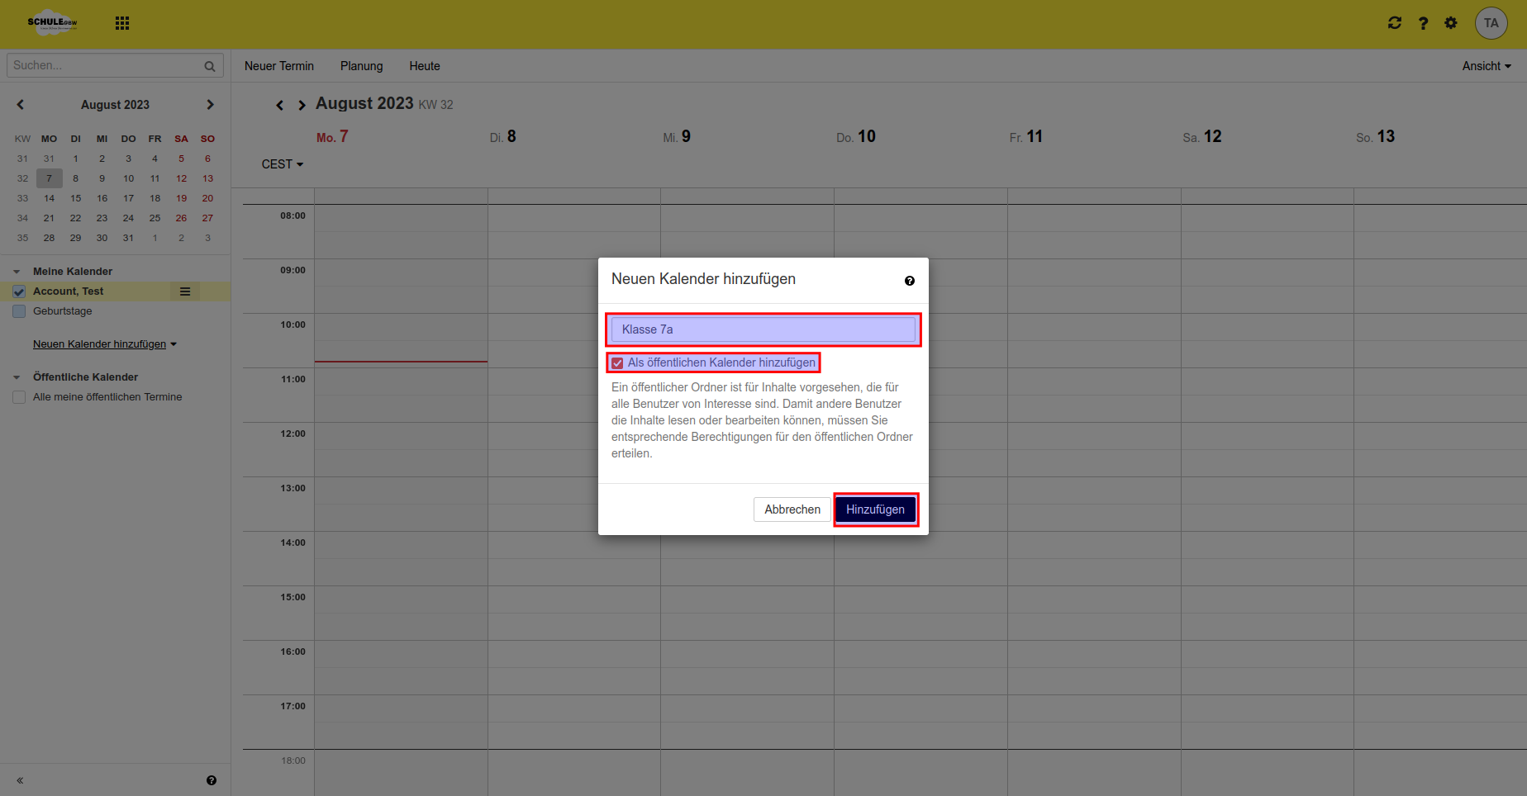The width and height of the screenshot is (1527, 796).
Task: Confirm with the Hinzufügen button
Action: tap(875, 509)
